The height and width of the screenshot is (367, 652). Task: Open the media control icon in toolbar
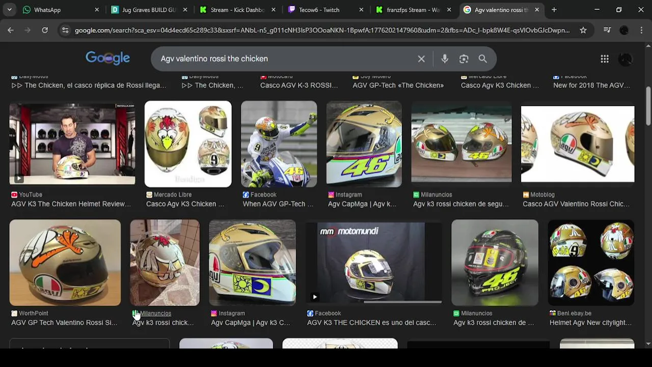[607, 30]
